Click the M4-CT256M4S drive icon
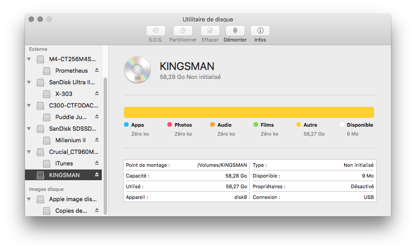The height and width of the screenshot is (252, 416). coord(40,59)
